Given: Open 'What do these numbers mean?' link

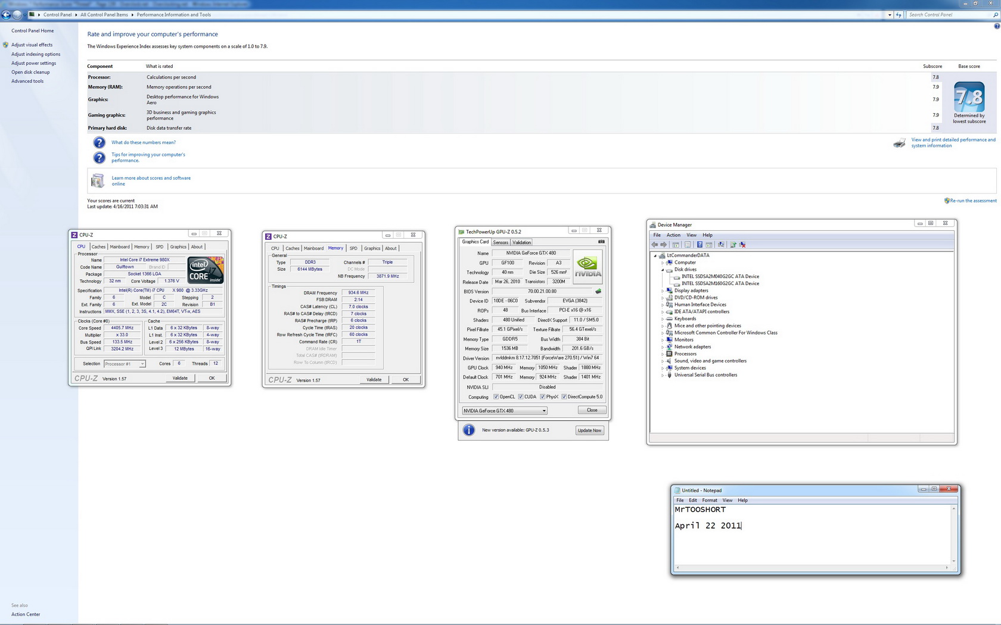Looking at the screenshot, I should [144, 142].
